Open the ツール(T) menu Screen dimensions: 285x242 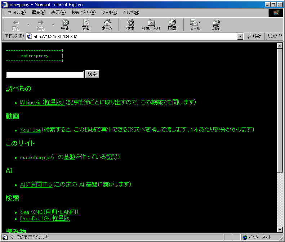click(x=109, y=13)
